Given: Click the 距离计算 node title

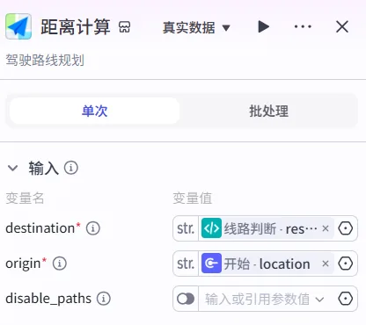Looking at the screenshot, I should (x=76, y=27).
